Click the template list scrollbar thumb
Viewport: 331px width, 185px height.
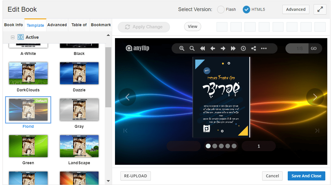[x=108, y=77]
